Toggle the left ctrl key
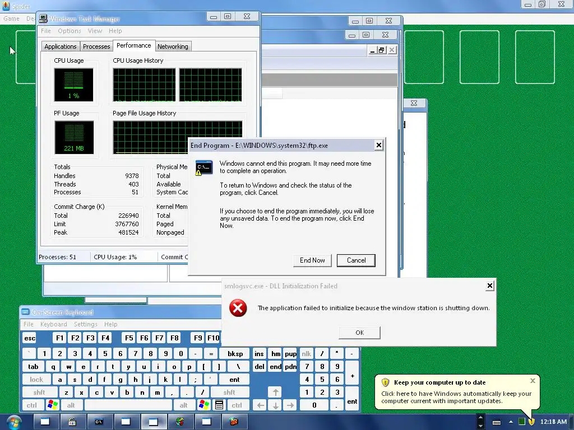The image size is (574, 430). coord(32,405)
